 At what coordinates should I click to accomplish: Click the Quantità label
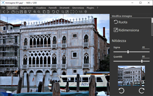coord(118,57)
